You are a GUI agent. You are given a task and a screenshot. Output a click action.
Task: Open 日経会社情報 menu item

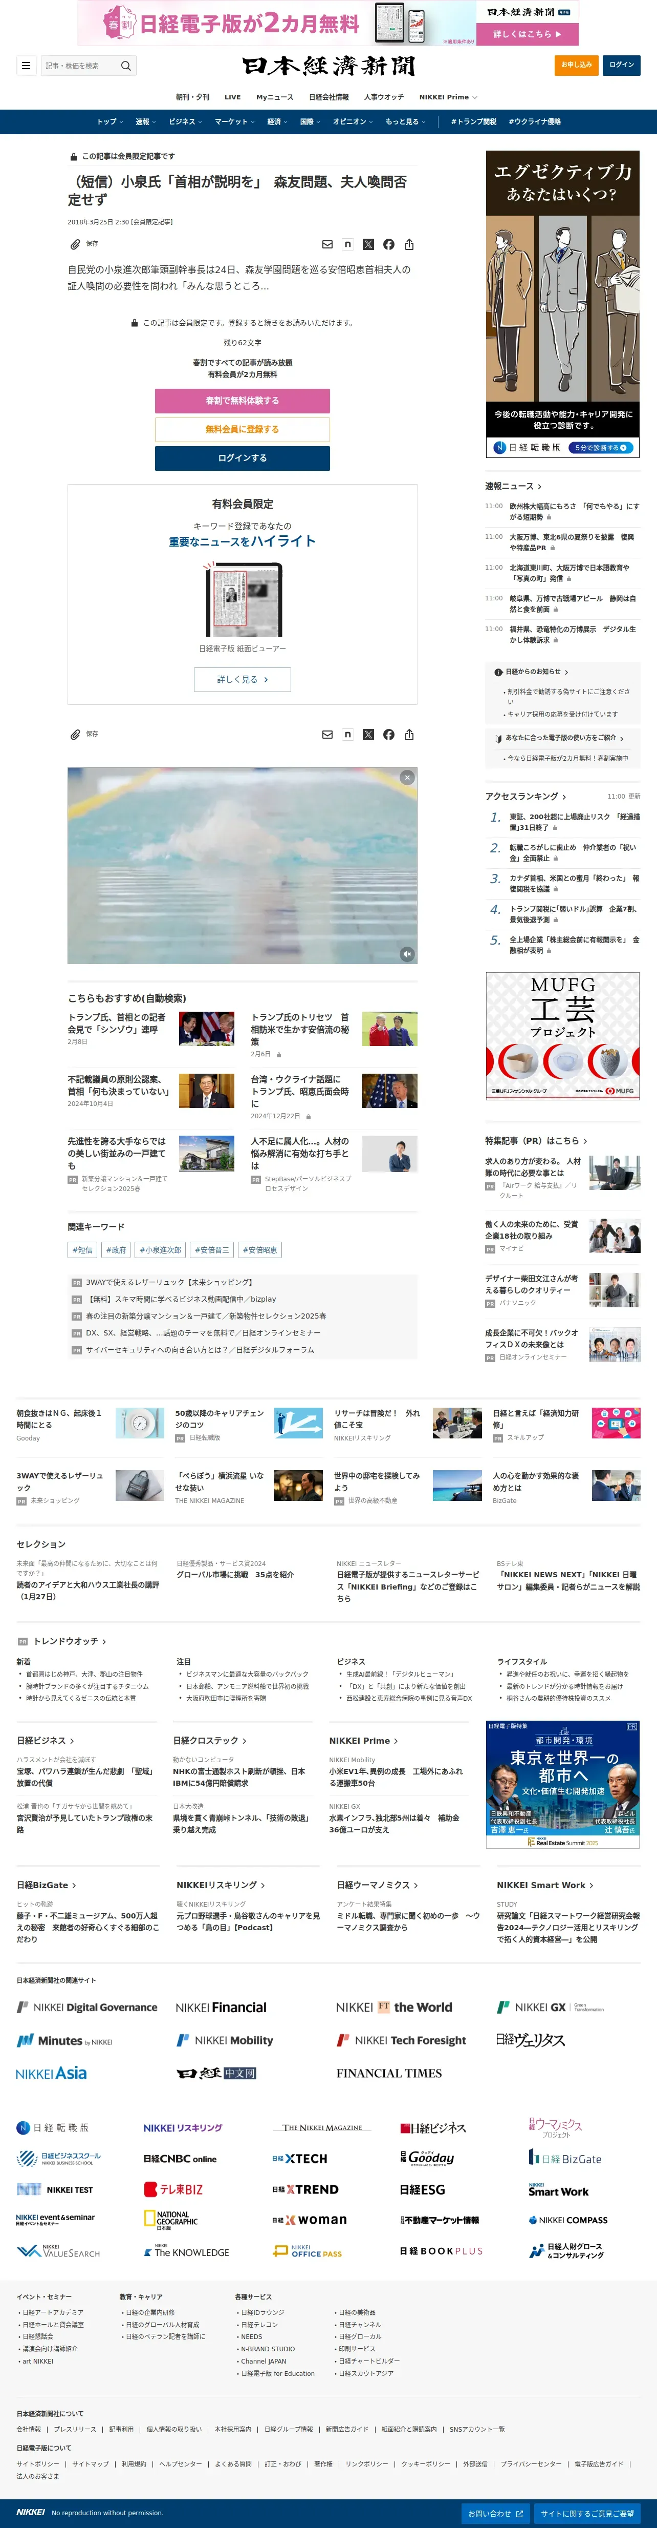pos(328,97)
